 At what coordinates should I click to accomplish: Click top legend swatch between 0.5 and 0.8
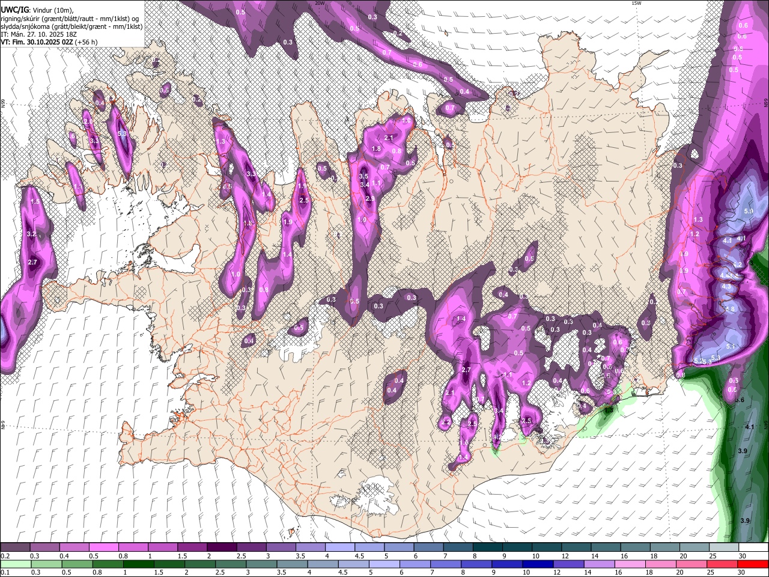(103, 548)
